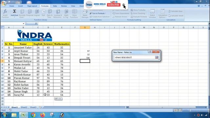Expand the Name Box dropdown arrow

pos(23,24)
